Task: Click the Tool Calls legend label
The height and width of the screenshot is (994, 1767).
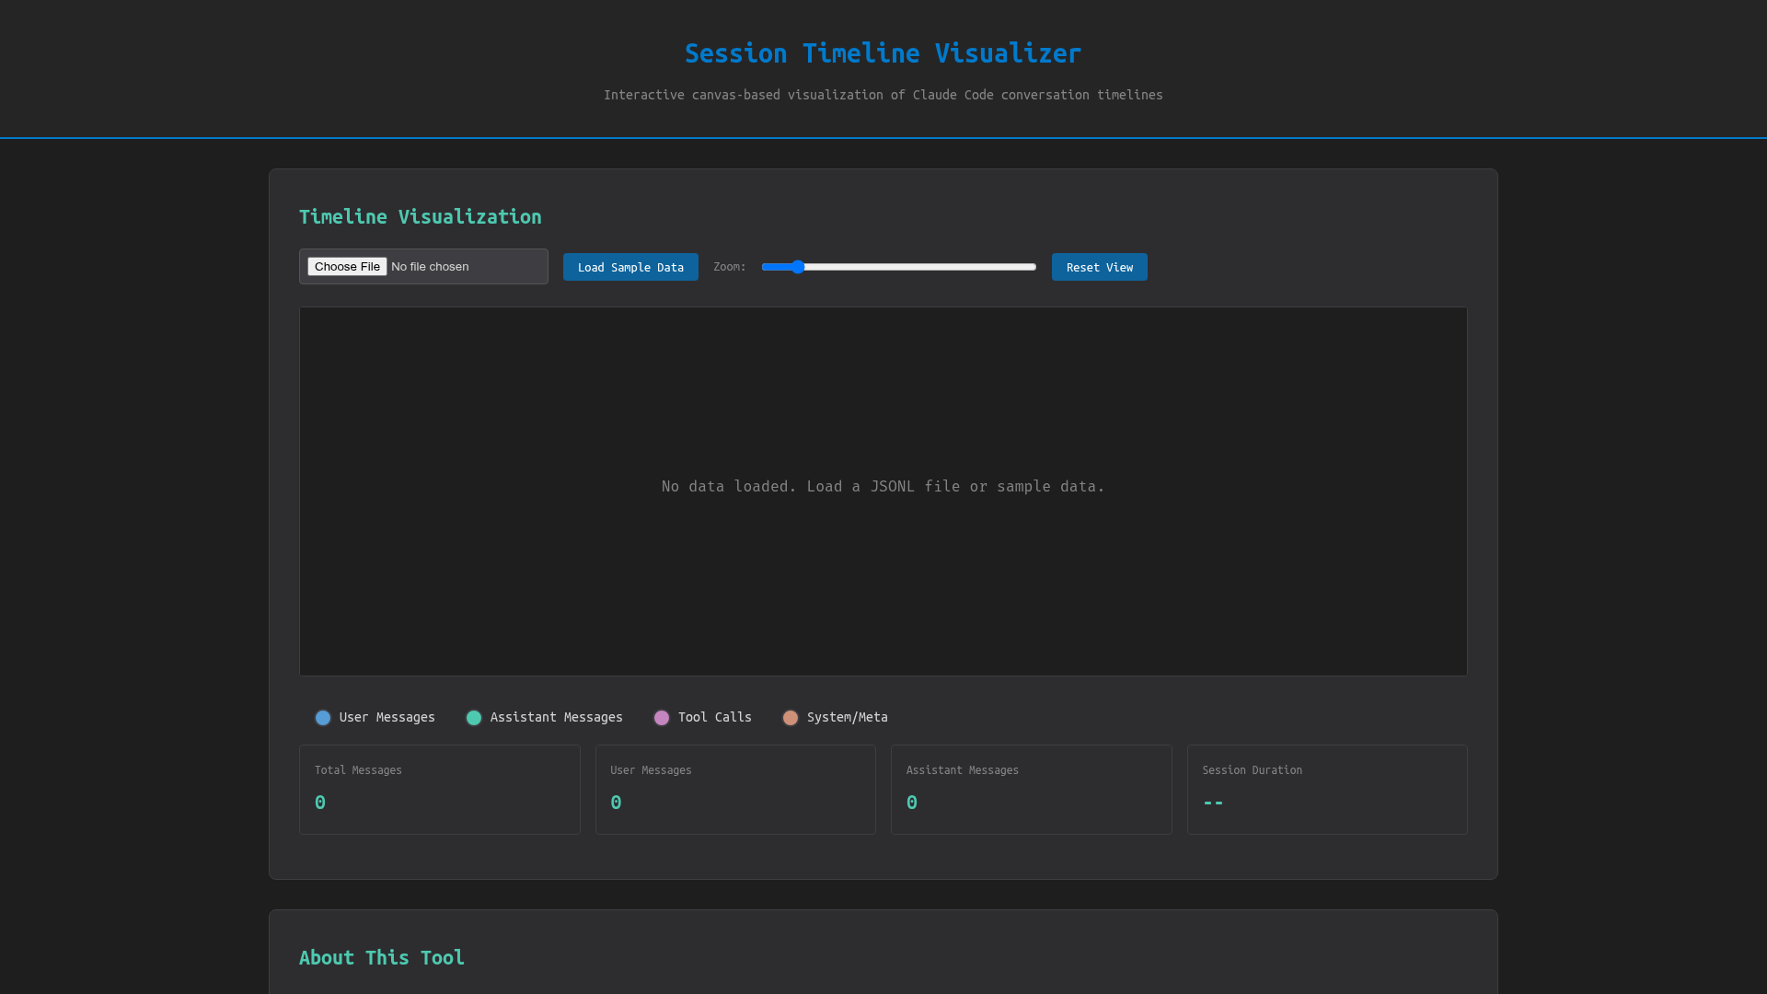Action: click(x=714, y=718)
